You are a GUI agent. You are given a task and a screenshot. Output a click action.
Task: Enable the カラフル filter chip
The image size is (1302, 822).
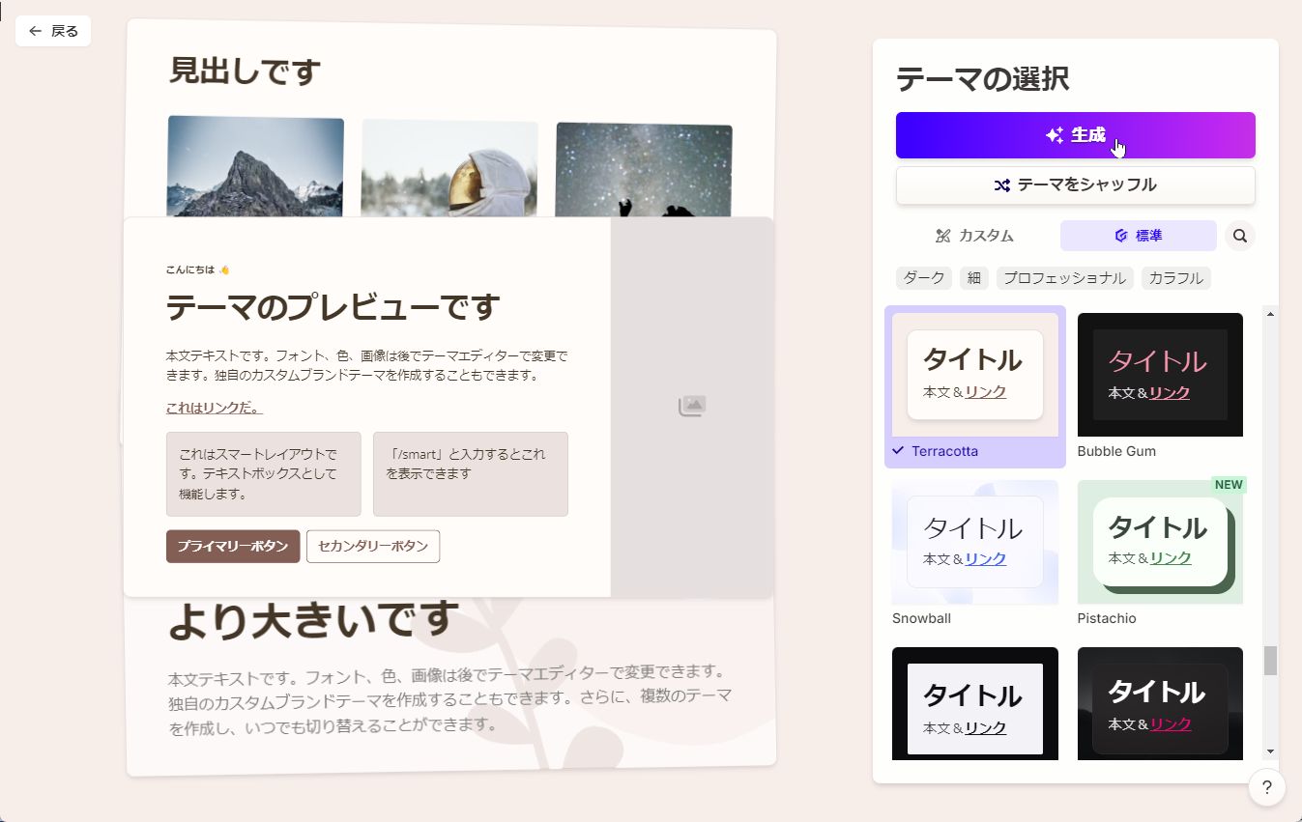[x=1175, y=277]
